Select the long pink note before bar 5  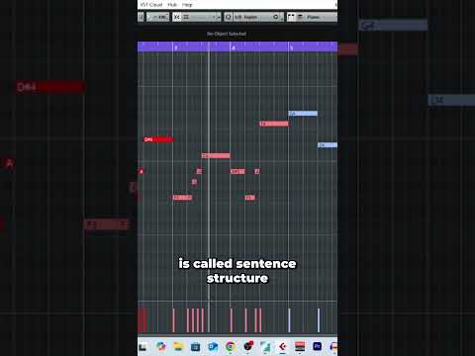pyautogui.click(x=274, y=124)
